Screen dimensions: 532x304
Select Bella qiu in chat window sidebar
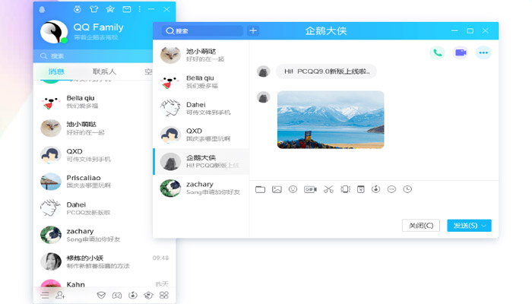tap(201, 82)
